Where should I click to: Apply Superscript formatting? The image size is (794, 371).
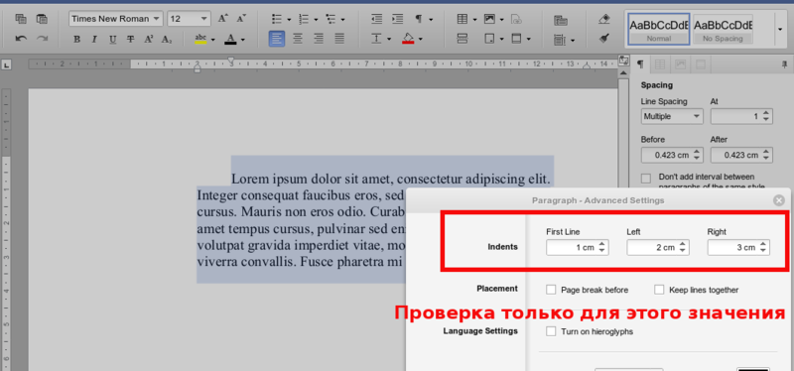pos(148,39)
